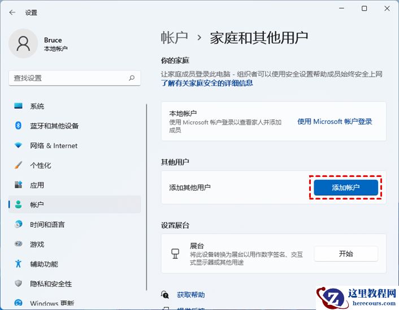Click the Windows 更新 sync icon

coord(18,303)
